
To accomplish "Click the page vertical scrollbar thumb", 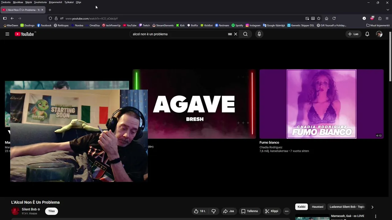I will pyautogui.click(x=390, y=57).
